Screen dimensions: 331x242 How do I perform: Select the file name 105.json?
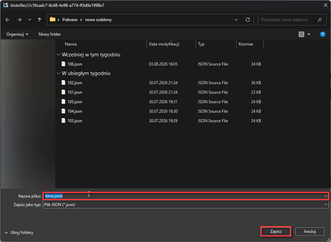(75, 102)
